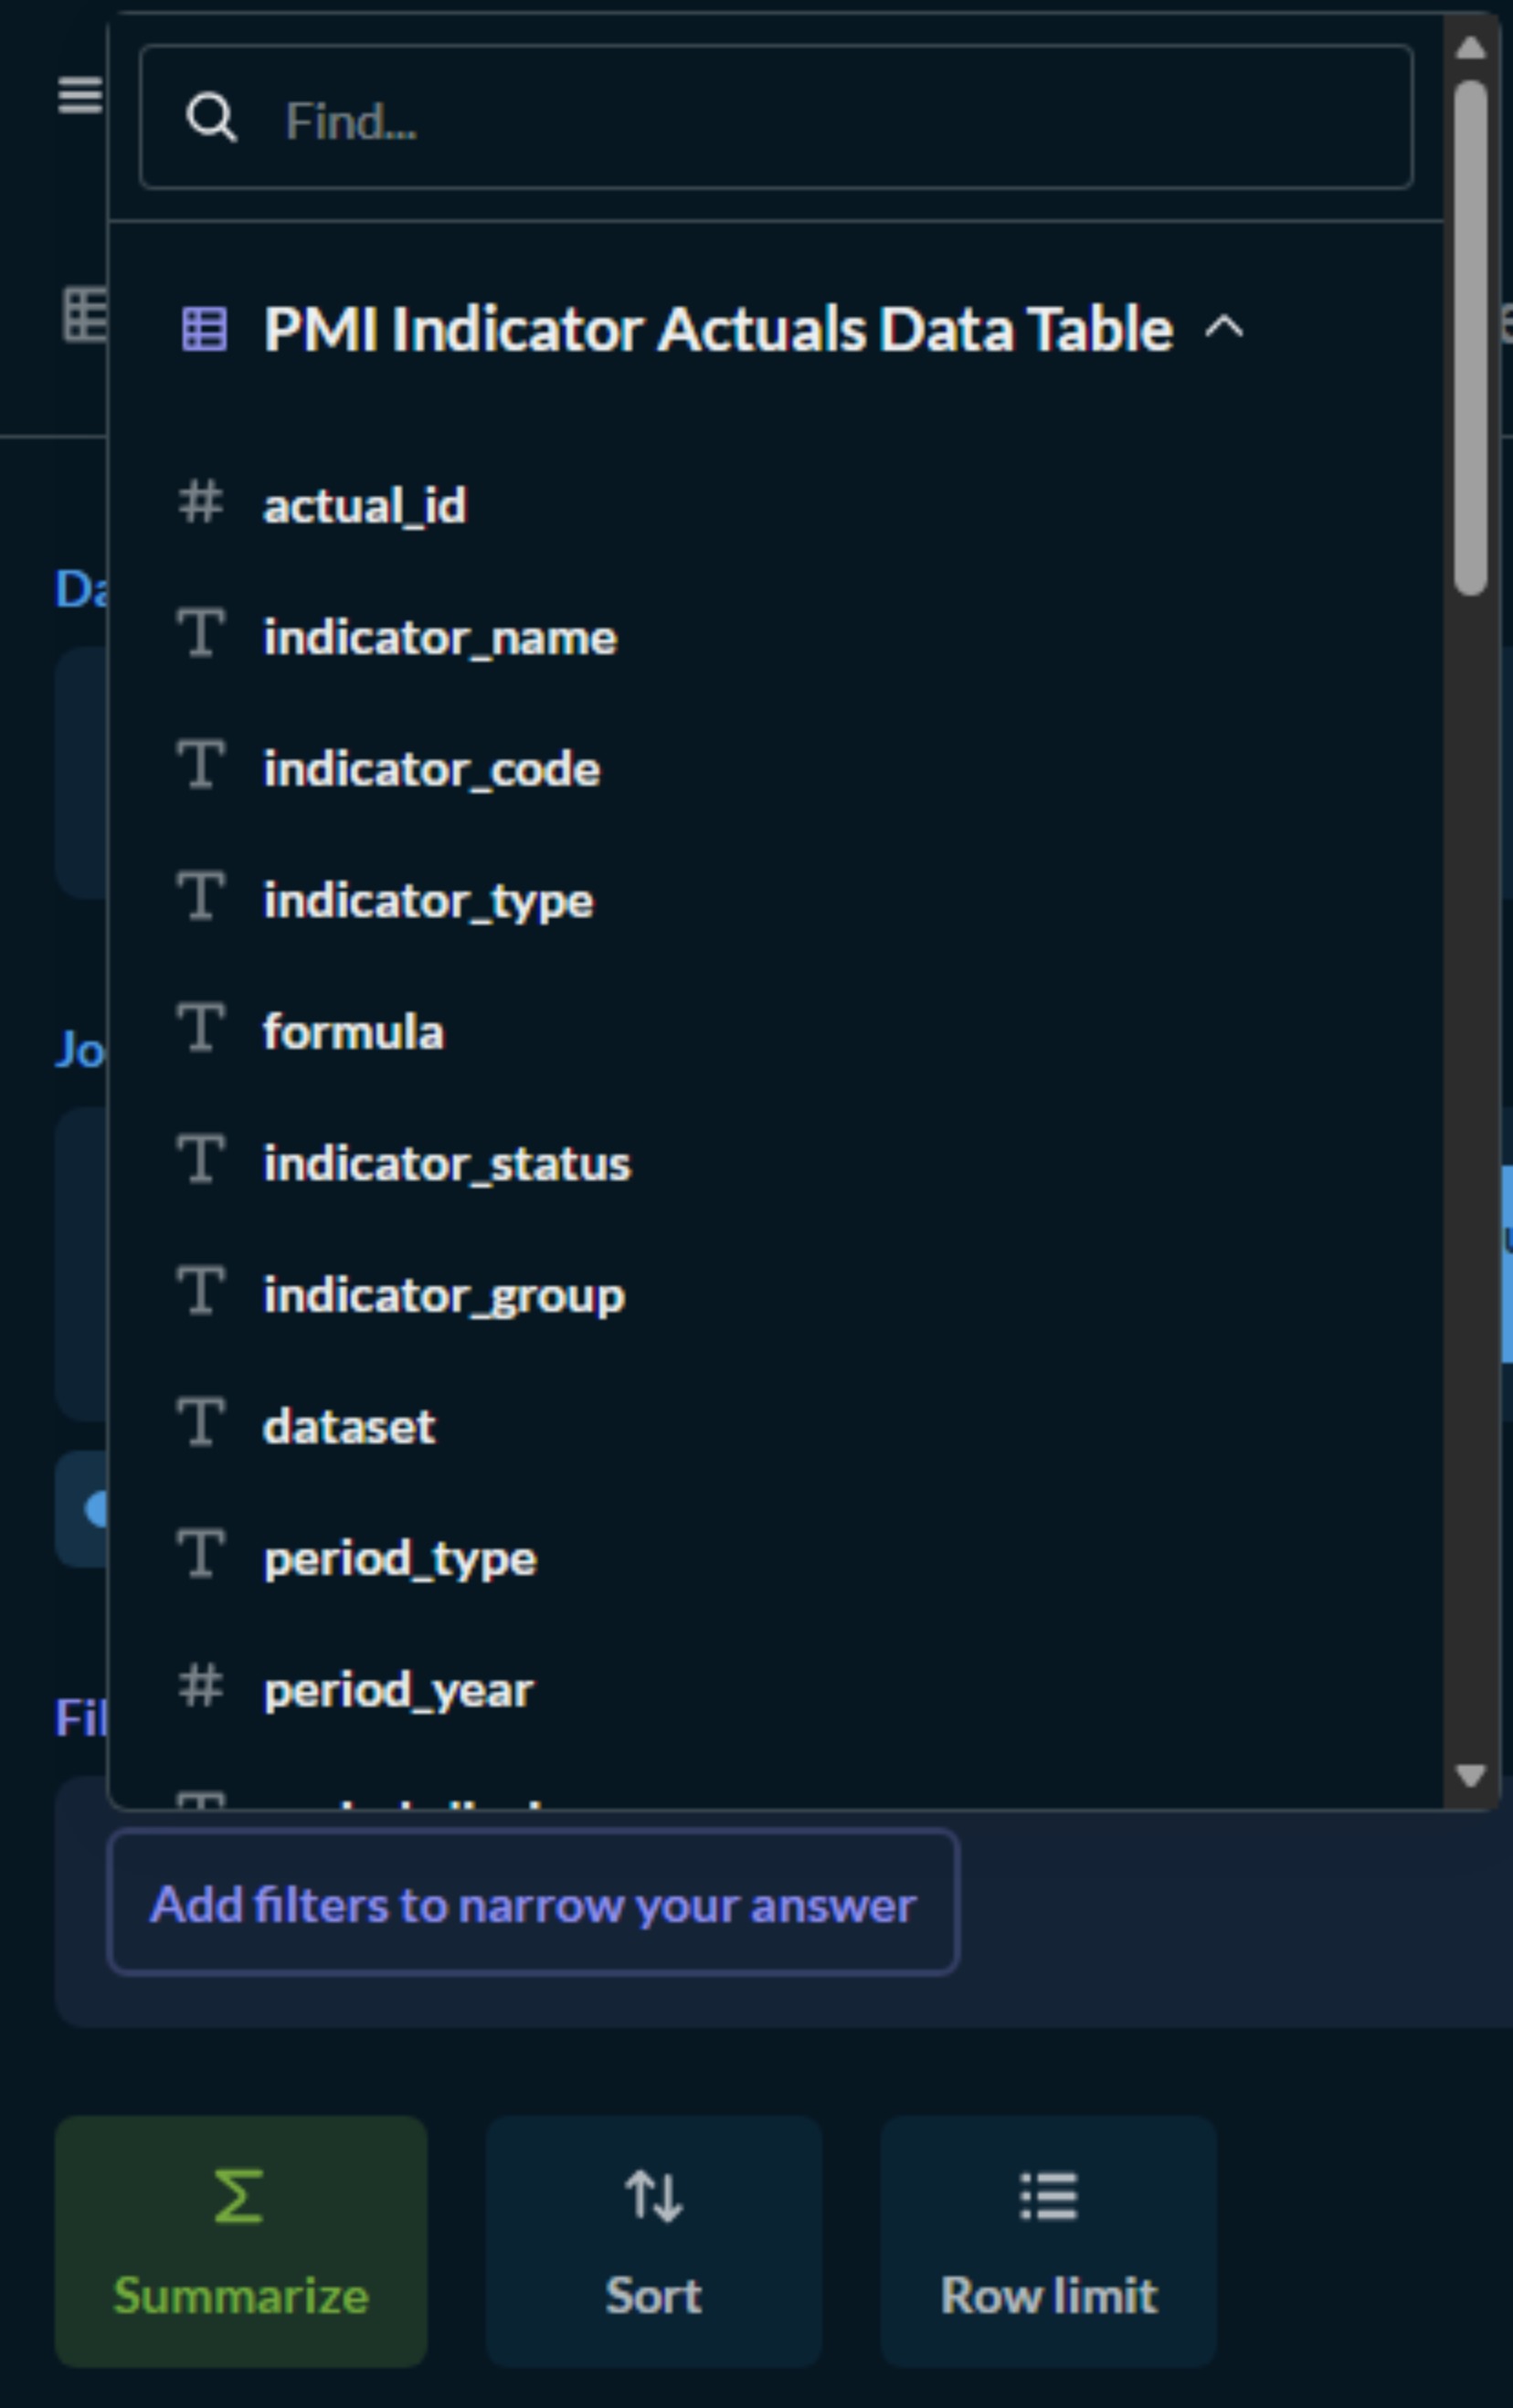
Task: Click Add filters to narrow your answer
Action: pyautogui.click(x=533, y=1904)
